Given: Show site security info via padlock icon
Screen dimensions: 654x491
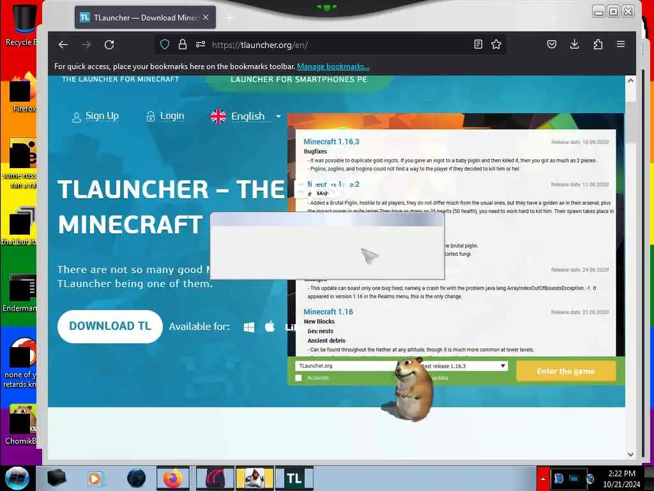Looking at the screenshot, I should point(183,44).
